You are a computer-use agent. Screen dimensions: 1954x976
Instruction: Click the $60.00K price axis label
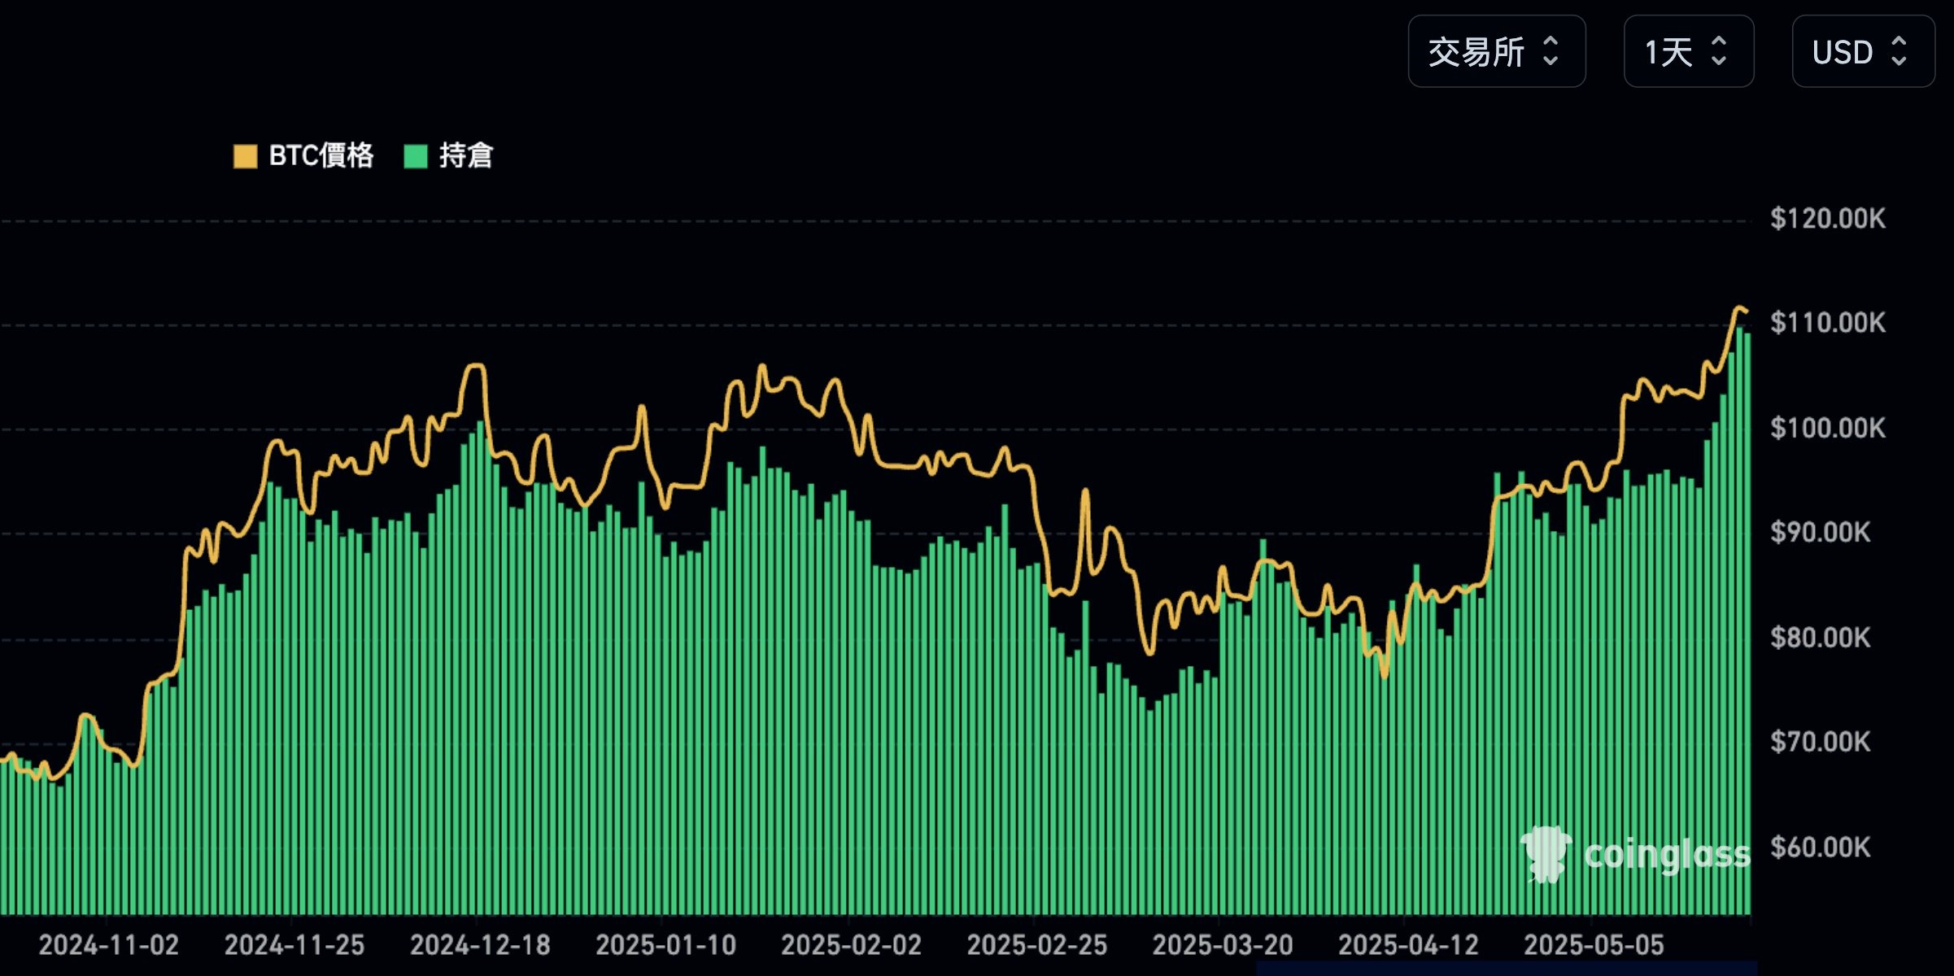pyautogui.click(x=1821, y=847)
